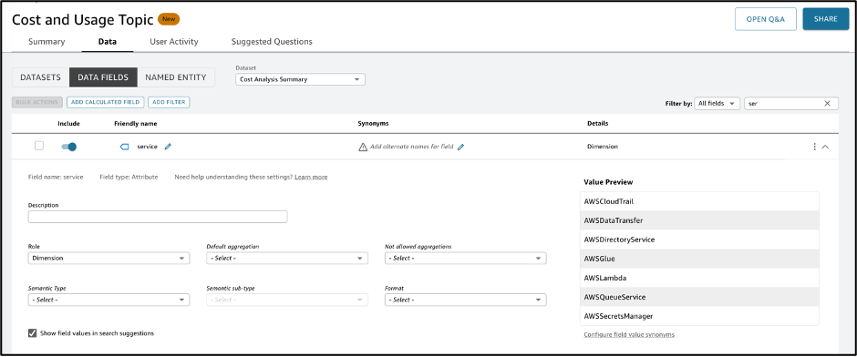Viewport: 857px width, 357px height.
Task: Open the Format dropdown
Action: (x=466, y=300)
